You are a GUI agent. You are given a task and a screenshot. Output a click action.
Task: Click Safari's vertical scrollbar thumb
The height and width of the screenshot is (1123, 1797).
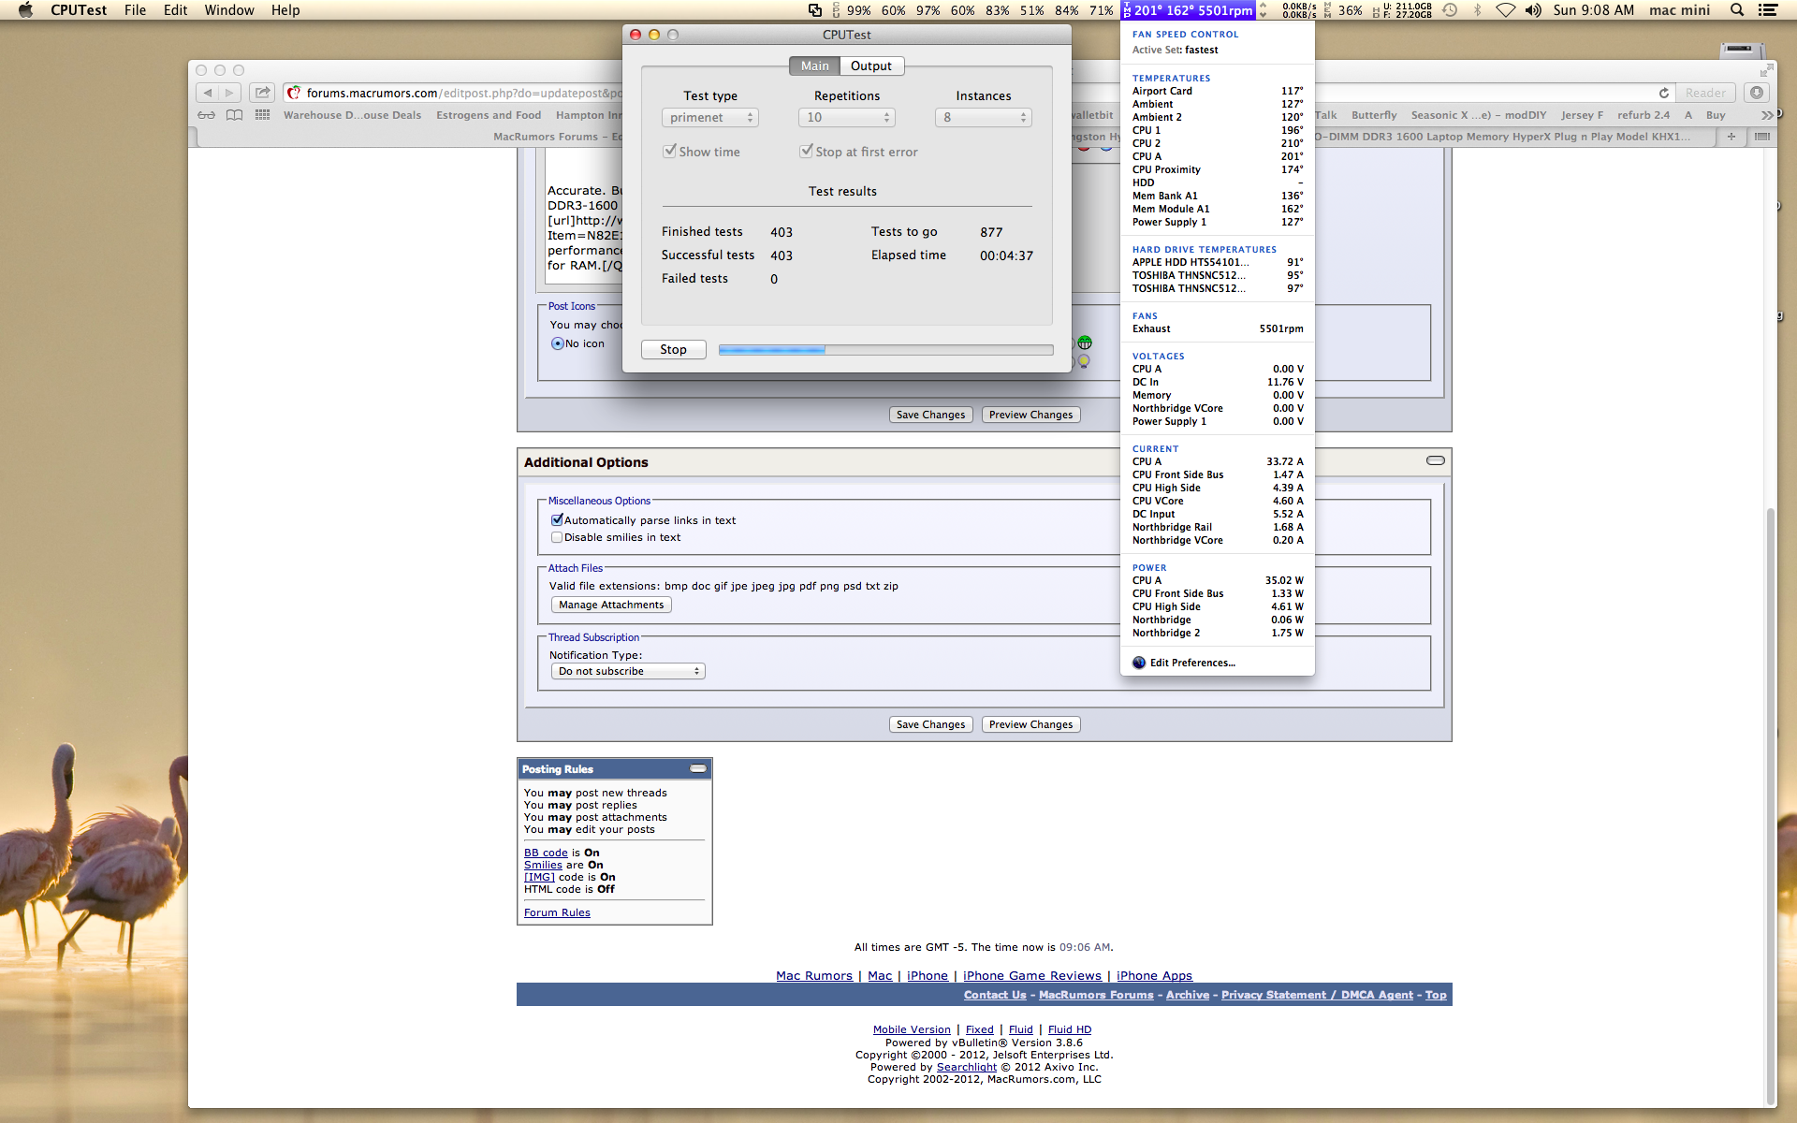[1770, 805]
